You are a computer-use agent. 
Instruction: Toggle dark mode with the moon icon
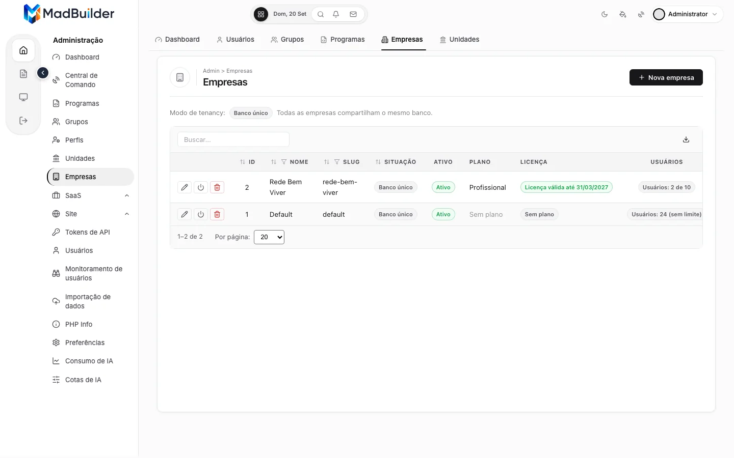pos(605,14)
